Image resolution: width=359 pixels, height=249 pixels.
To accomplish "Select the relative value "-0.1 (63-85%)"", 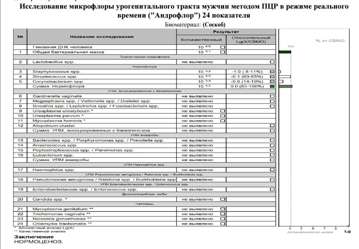I will tap(247, 77).
